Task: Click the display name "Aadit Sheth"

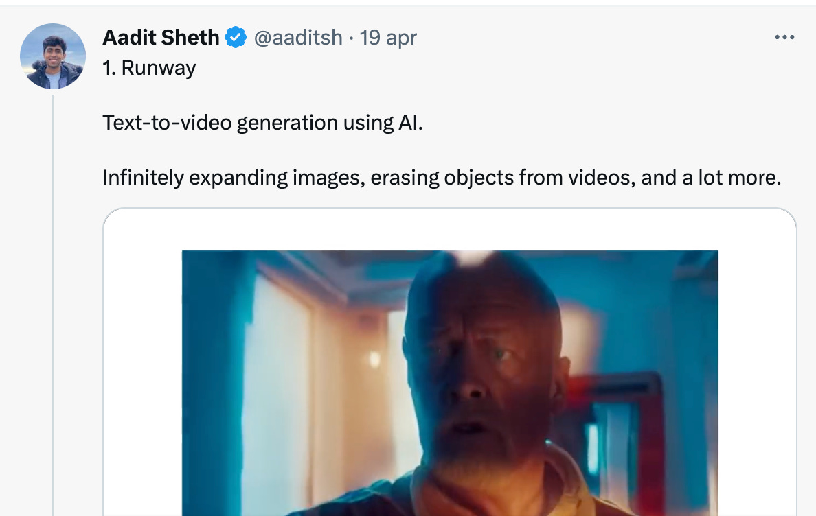Action: click(x=161, y=38)
